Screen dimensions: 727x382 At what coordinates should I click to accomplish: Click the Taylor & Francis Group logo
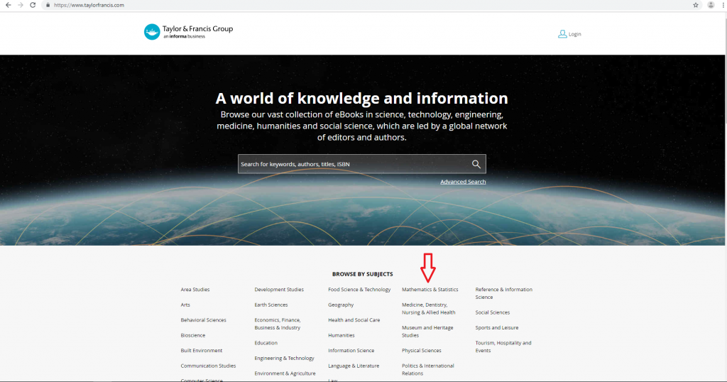[x=188, y=32]
